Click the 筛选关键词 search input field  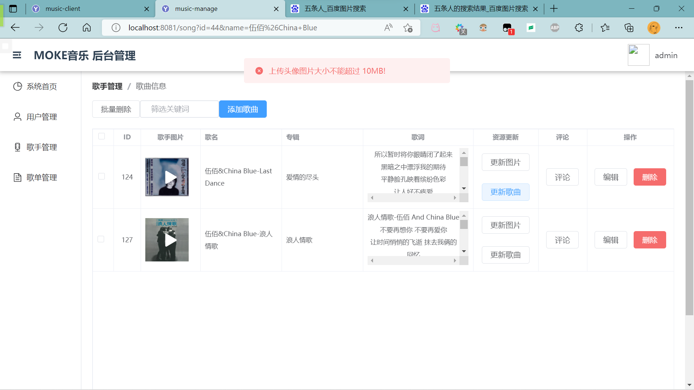tap(179, 109)
